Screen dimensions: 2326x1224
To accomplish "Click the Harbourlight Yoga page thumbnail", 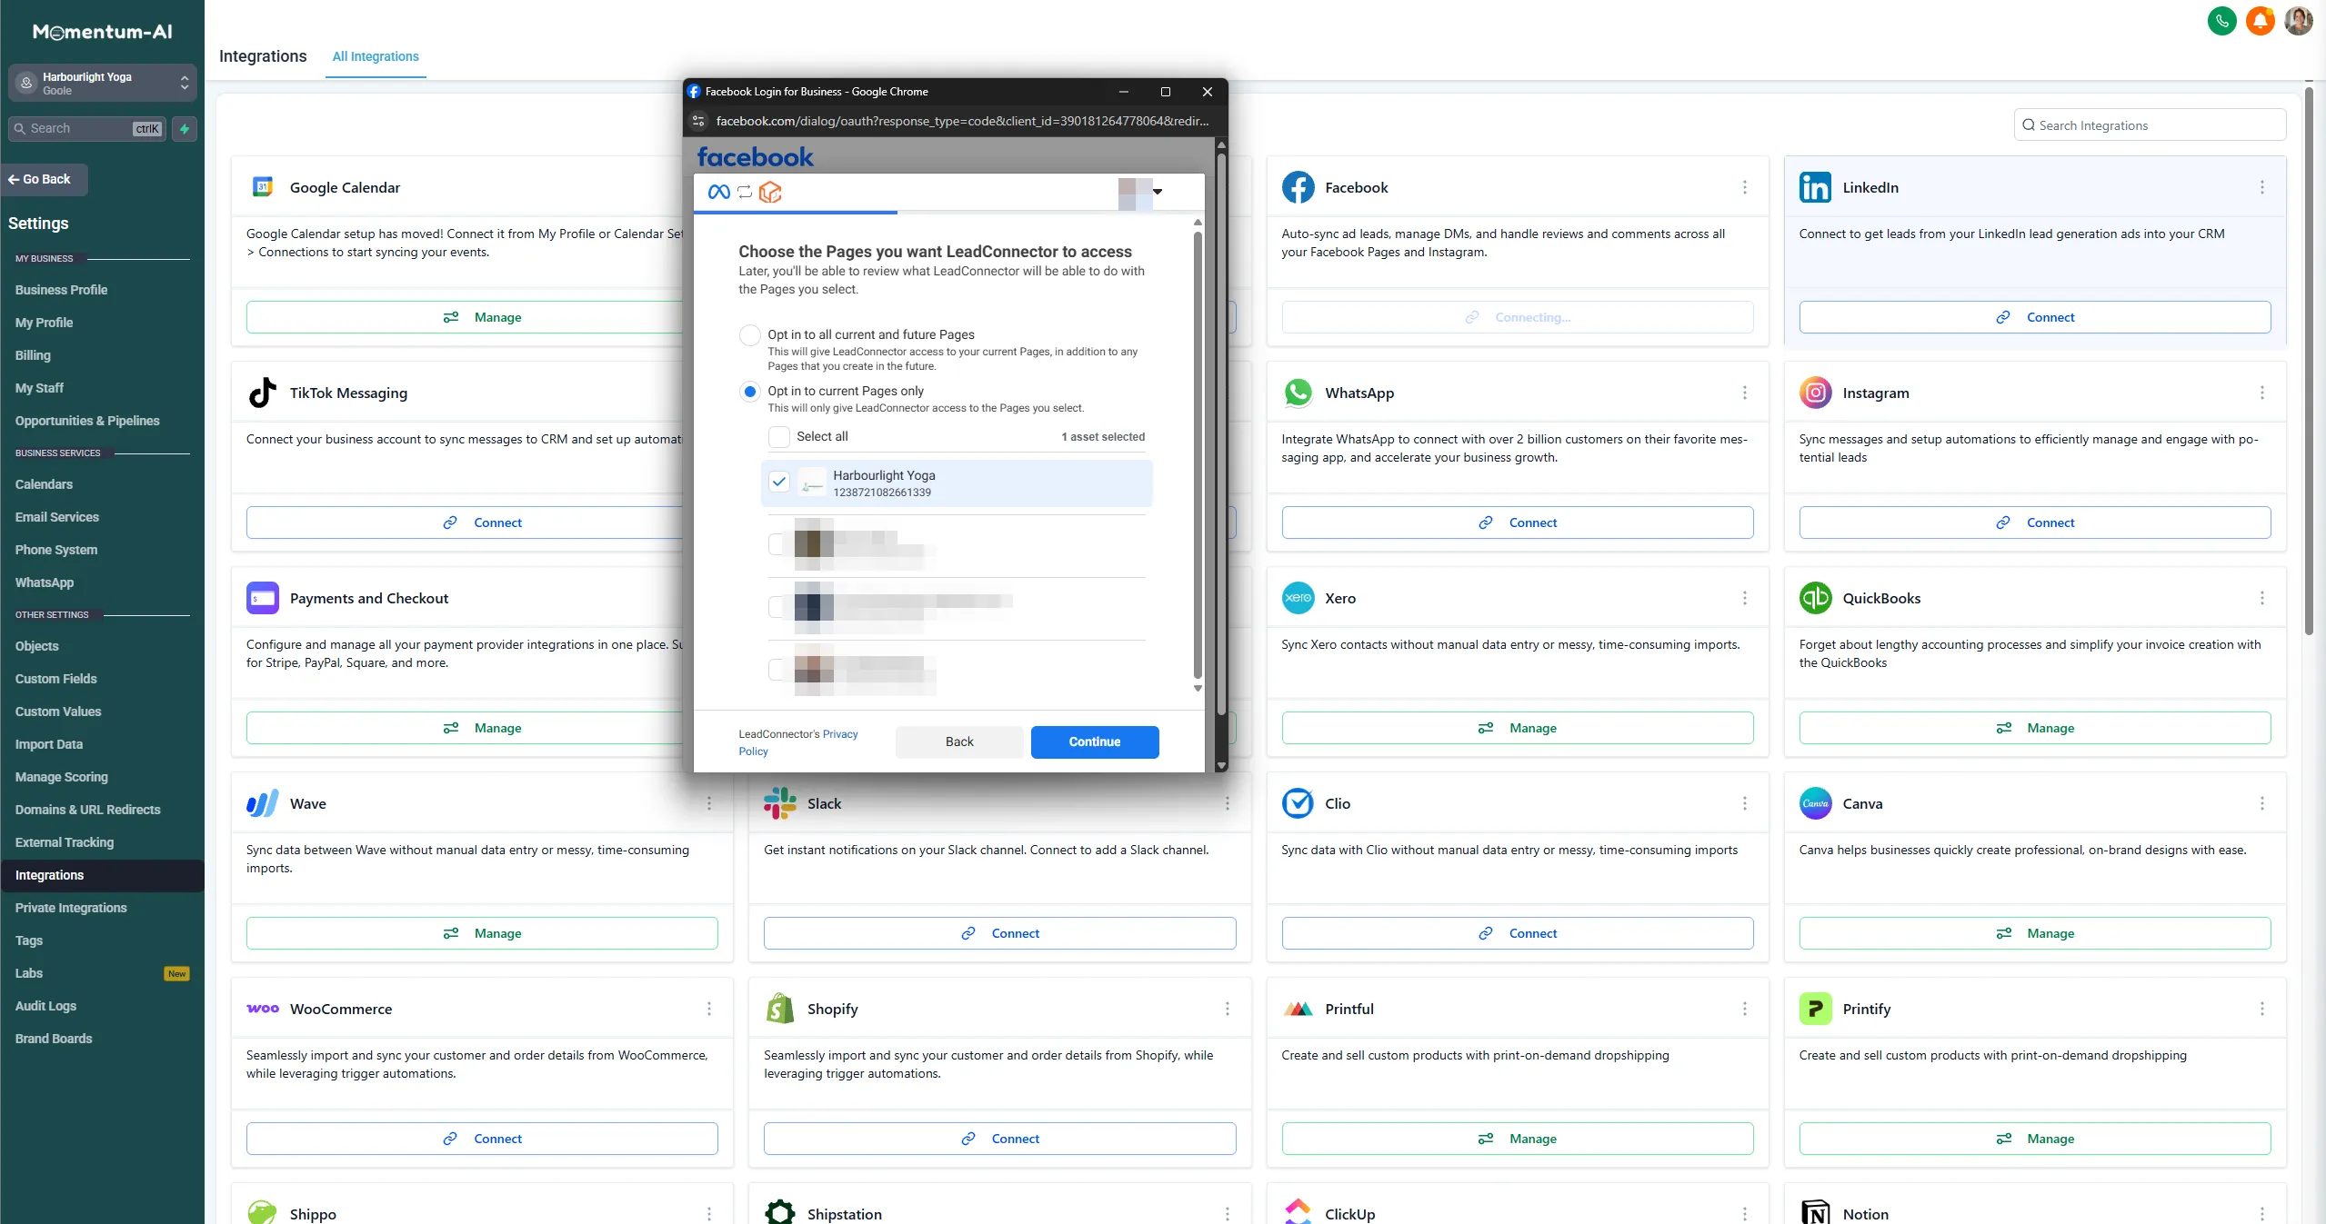I will 812,483.
